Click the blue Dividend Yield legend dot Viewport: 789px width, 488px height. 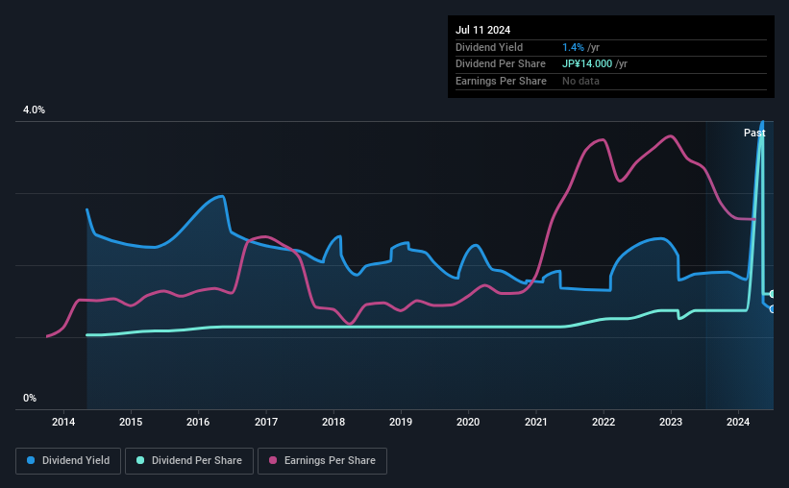coord(31,460)
